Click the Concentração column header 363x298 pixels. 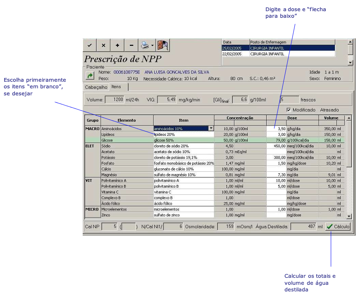pyautogui.click(x=240, y=118)
